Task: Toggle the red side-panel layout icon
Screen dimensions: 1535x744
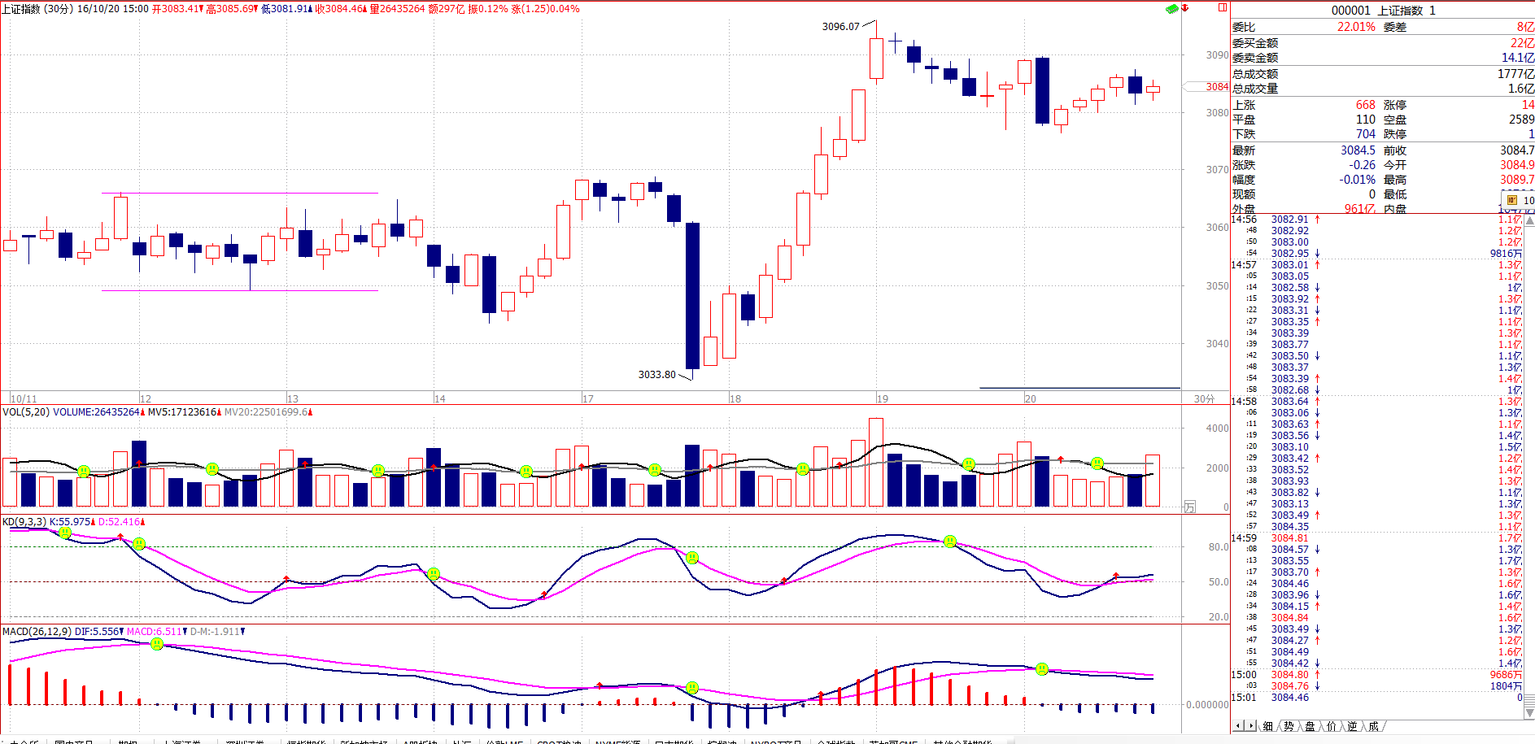Action: tap(1222, 7)
